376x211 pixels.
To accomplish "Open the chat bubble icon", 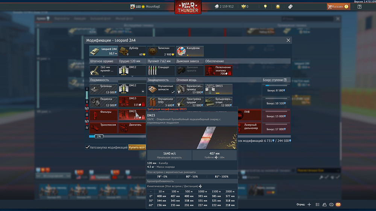I will [331, 205].
